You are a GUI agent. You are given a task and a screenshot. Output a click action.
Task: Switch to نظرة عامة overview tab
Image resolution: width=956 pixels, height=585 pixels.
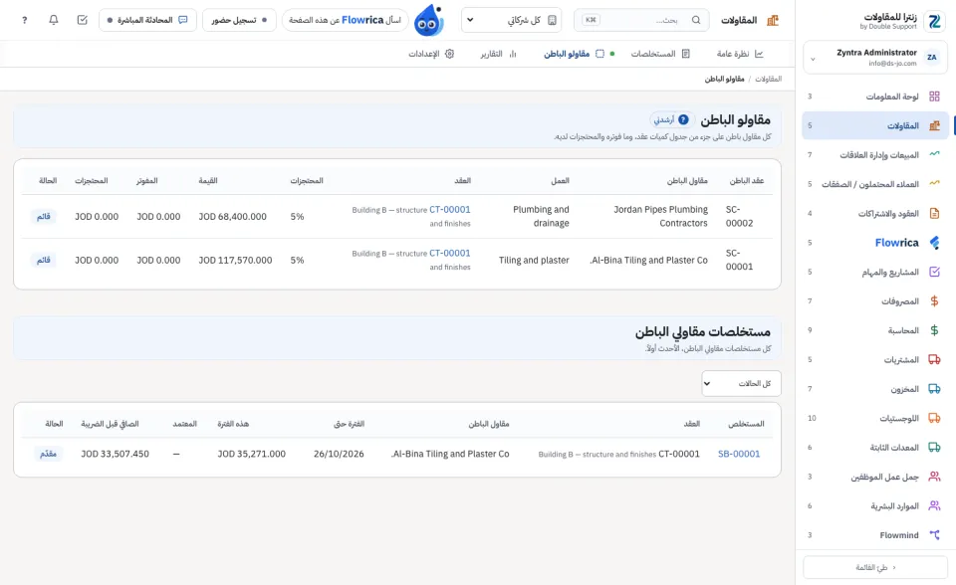[x=740, y=54]
